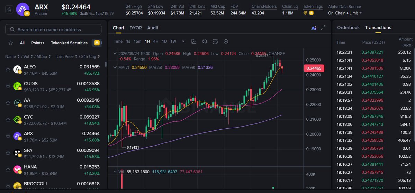The image size is (415, 193).
Task: Show favorites via the star filter icon
Action: [x=11, y=43]
